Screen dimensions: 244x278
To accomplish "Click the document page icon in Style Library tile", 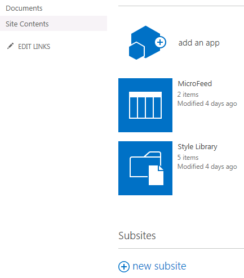I will pos(156,175).
